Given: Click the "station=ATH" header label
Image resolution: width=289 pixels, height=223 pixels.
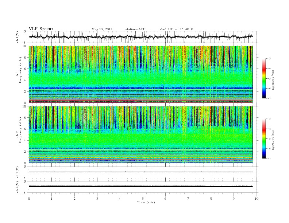Looking at the screenshot, I should 135,29.
